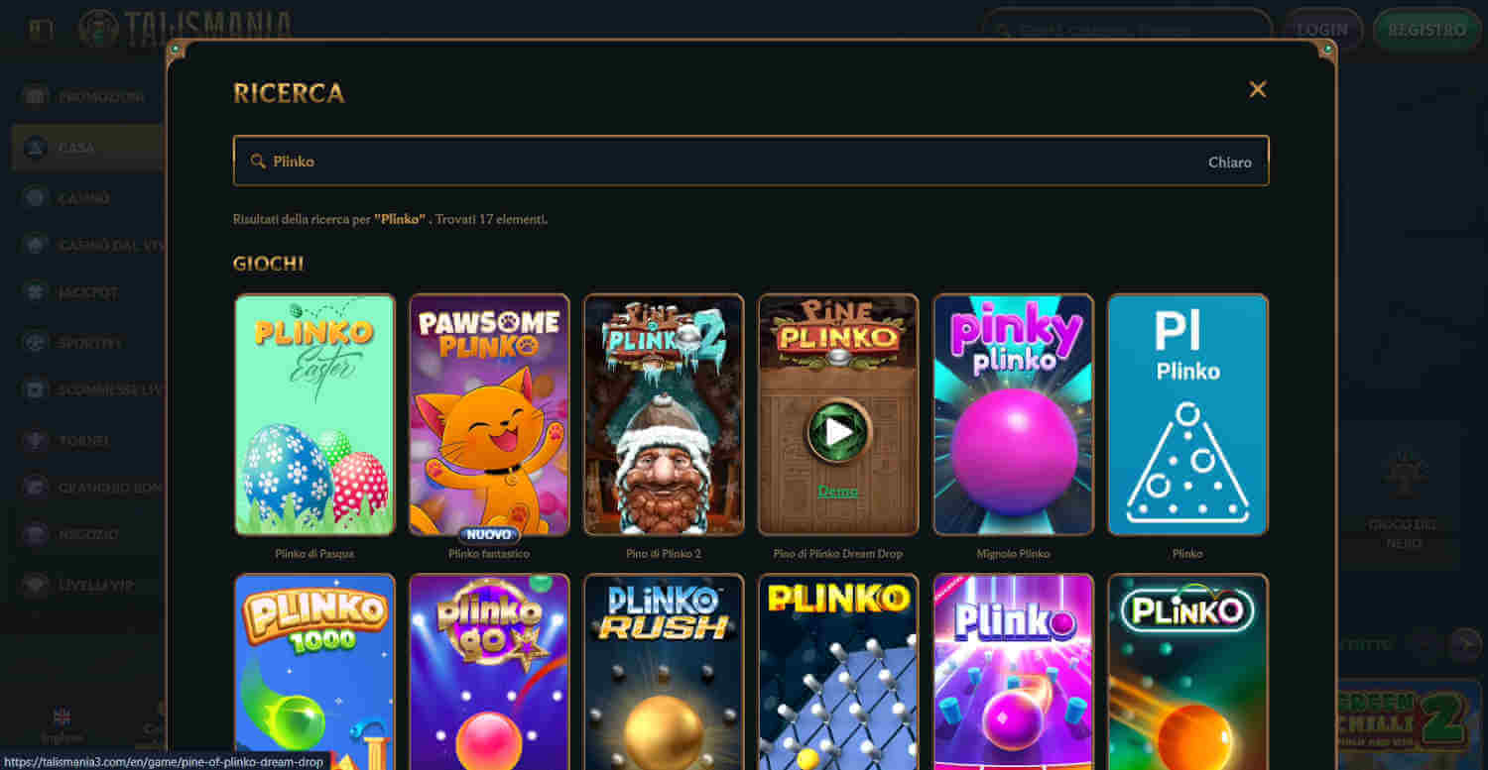This screenshot has height=770, width=1488.
Task: Open the Demo link on Pine Plinko
Action: 838,492
